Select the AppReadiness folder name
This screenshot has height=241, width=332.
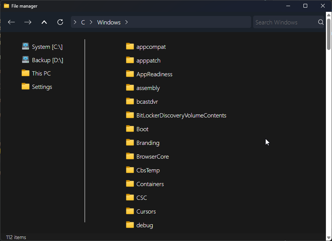tap(154, 74)
